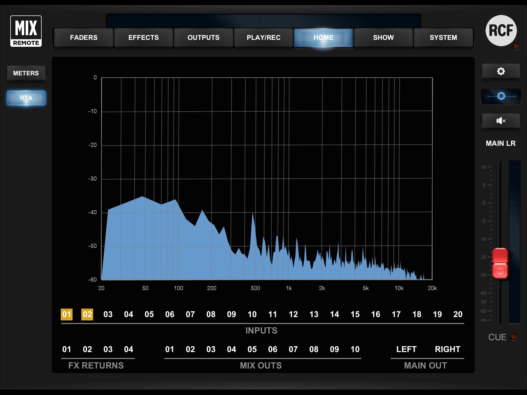Click the red Main LR fader
The image size is (527, 395).
tap(500, 263)
